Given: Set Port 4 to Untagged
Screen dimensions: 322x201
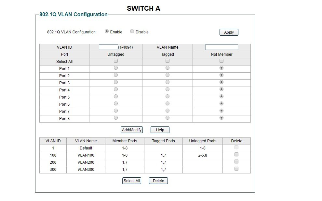Looking at the screenshot, I should click(116, 89).
